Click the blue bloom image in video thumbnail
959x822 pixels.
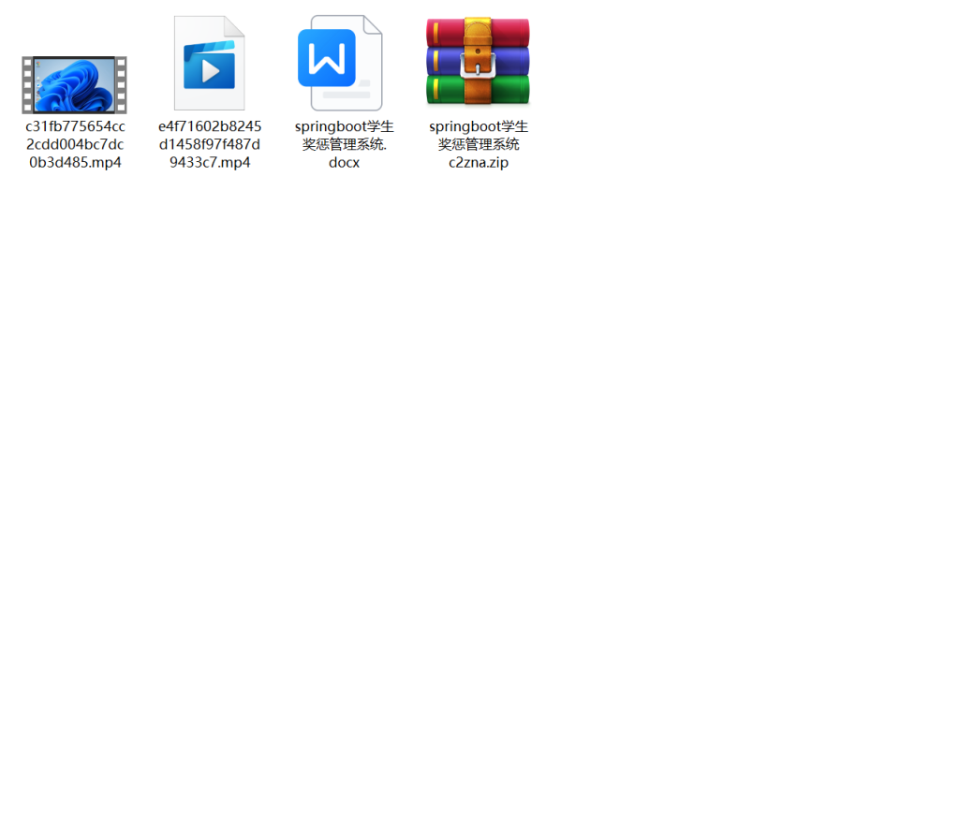click(75, 86)
